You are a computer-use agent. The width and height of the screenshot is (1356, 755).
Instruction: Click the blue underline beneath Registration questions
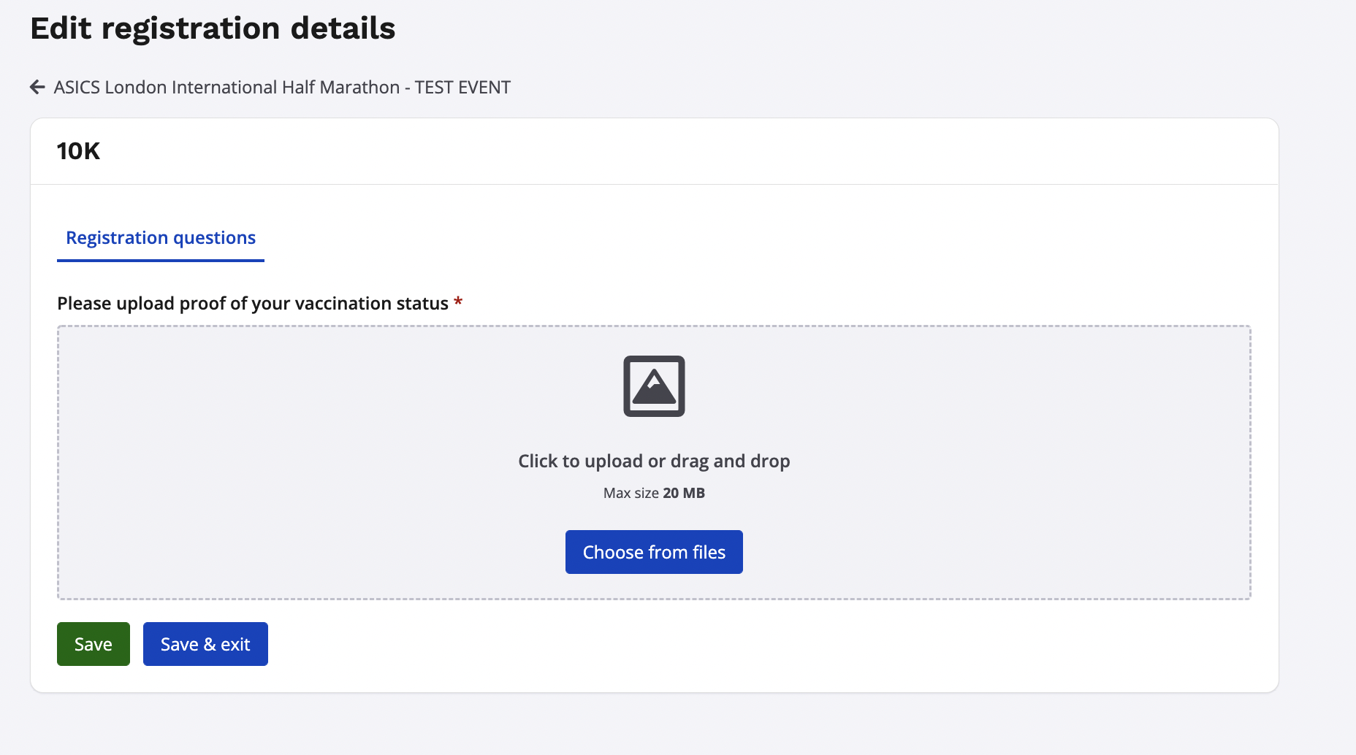161,260
